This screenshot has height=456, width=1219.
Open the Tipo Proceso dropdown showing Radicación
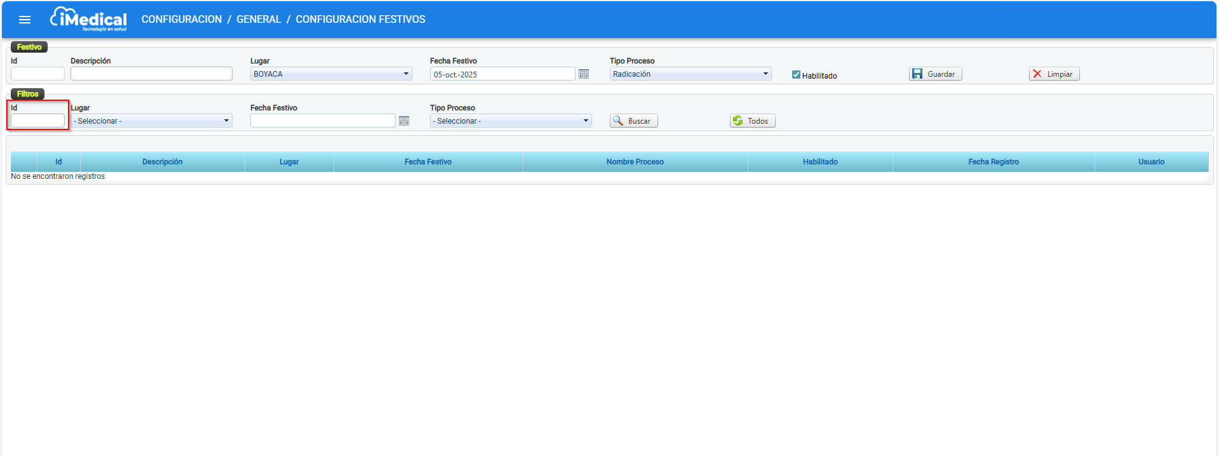690,74
